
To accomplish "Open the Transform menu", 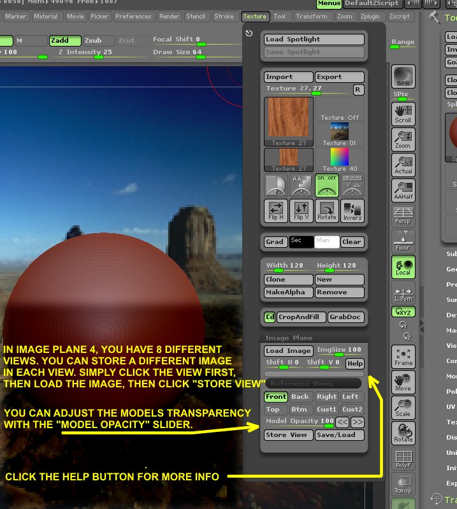I will pos(312,17).
